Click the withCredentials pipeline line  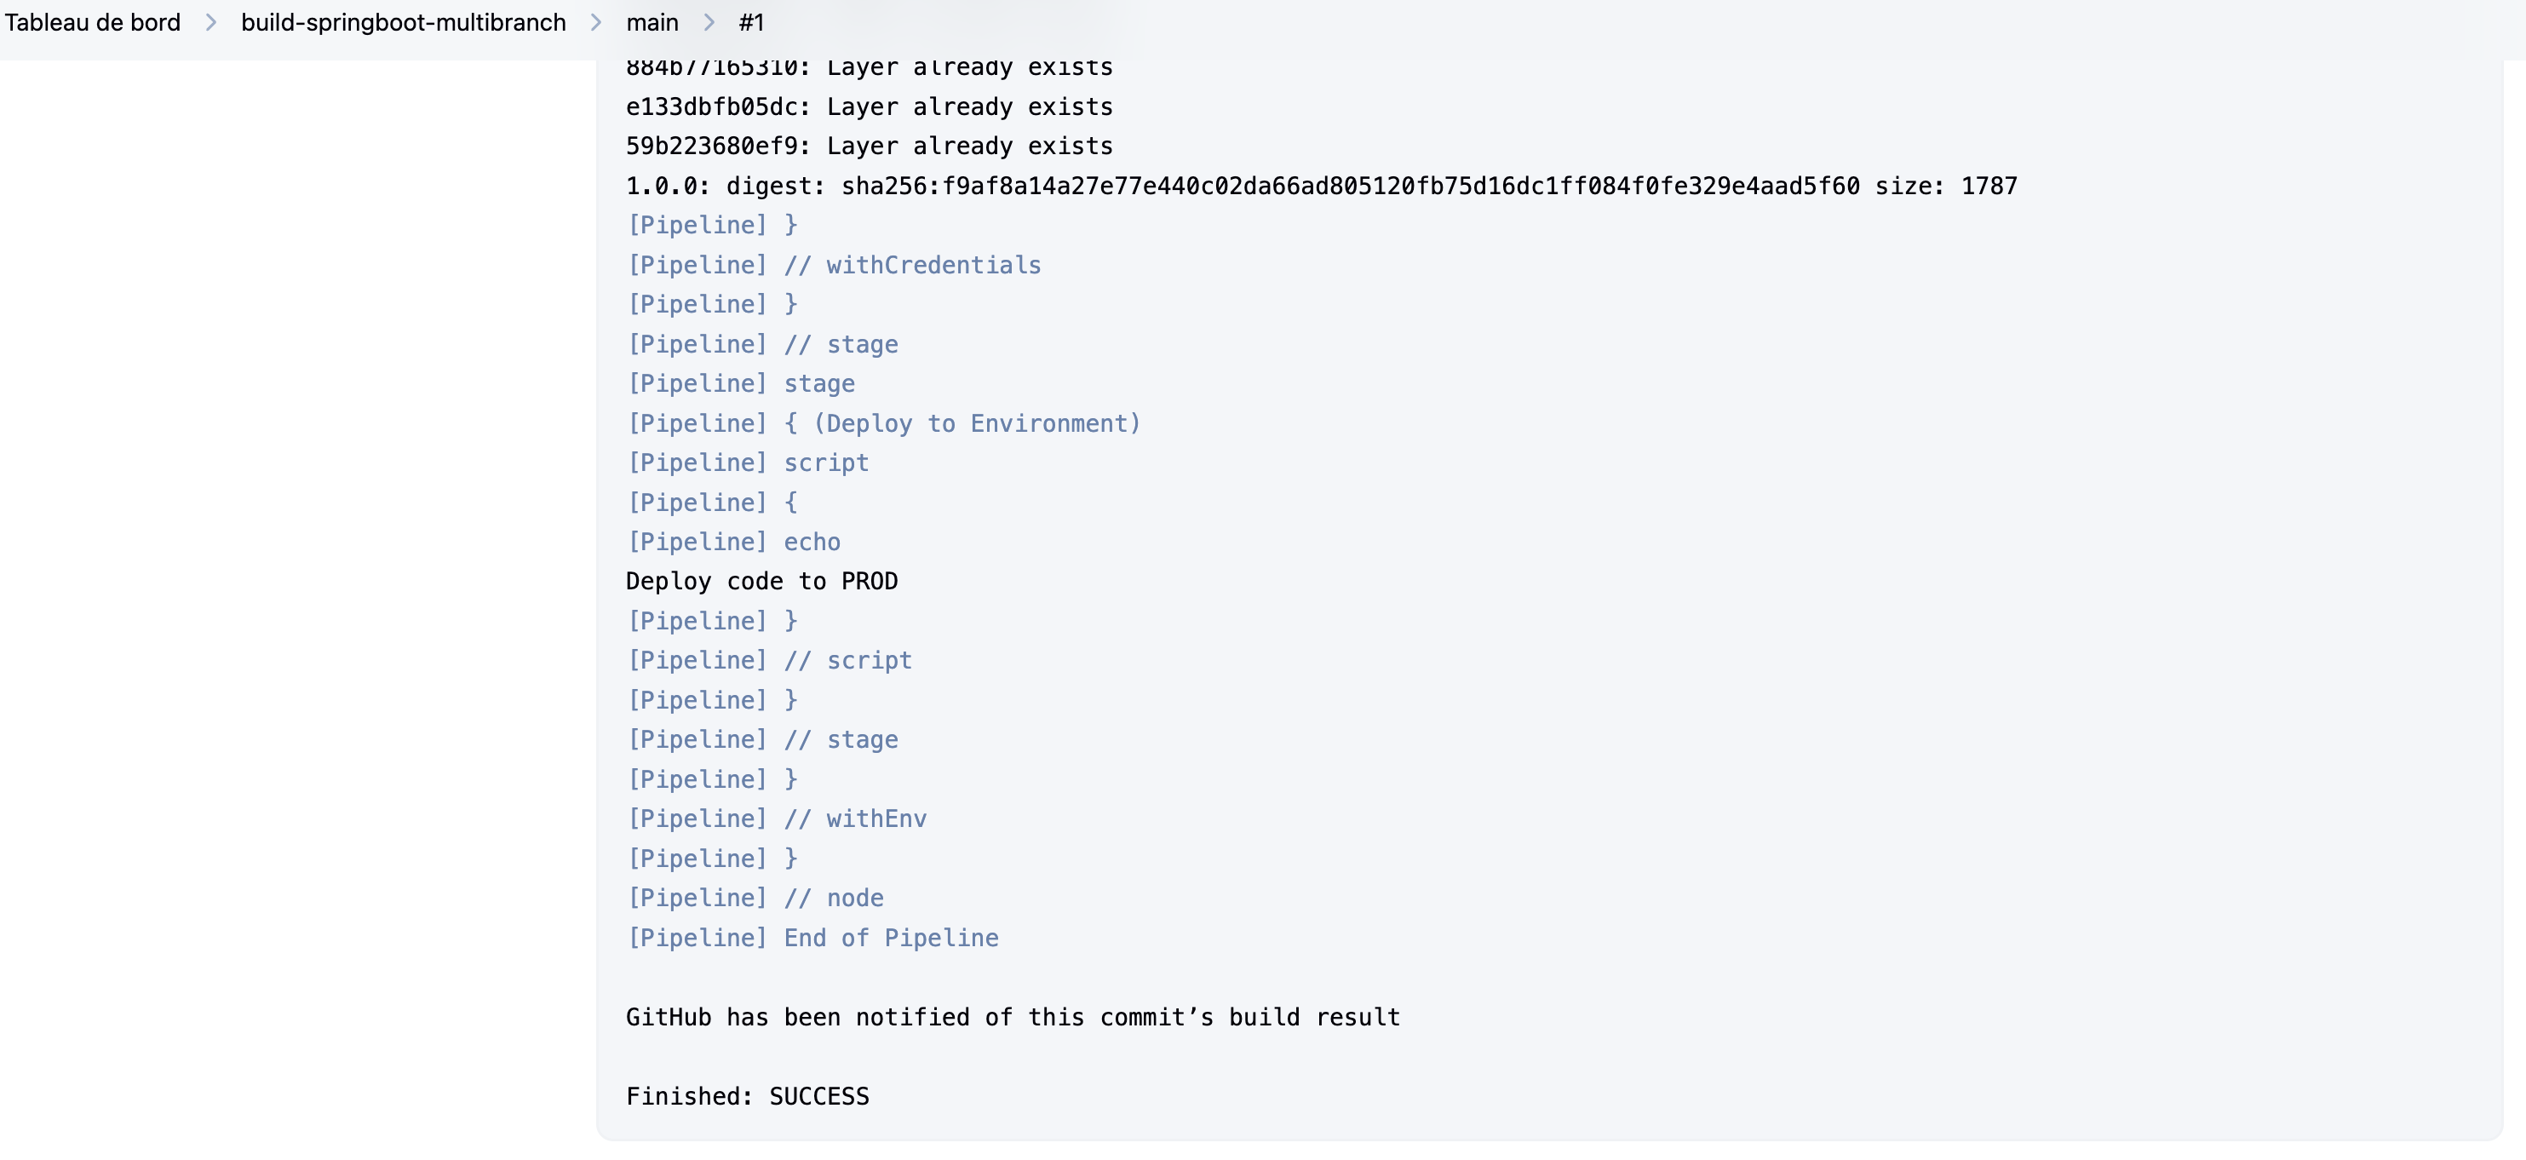tap(834, 265)
